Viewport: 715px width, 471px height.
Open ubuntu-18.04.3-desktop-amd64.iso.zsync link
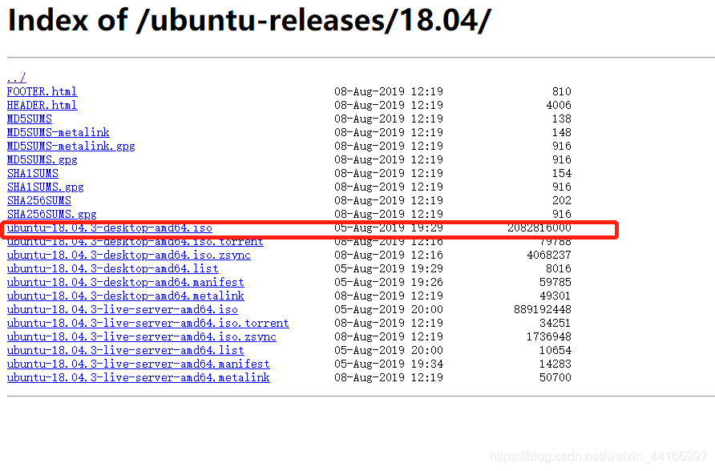click(128, 255)
